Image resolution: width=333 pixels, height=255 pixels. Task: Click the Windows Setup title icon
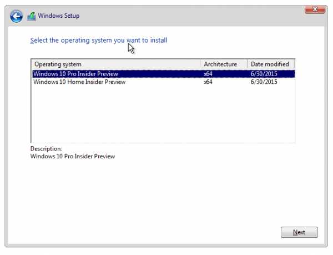pos(32,16)
